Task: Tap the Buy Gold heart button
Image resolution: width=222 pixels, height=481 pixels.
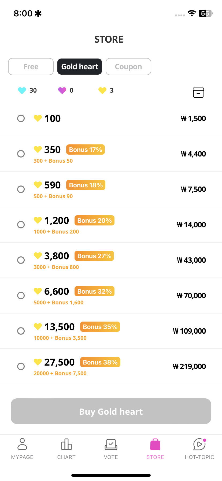Action: 111,411
